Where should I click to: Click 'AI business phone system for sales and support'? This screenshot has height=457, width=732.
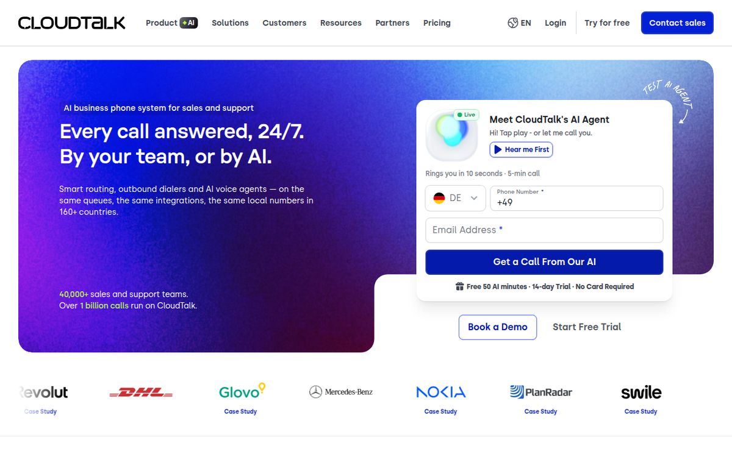[x=159, y=108]
